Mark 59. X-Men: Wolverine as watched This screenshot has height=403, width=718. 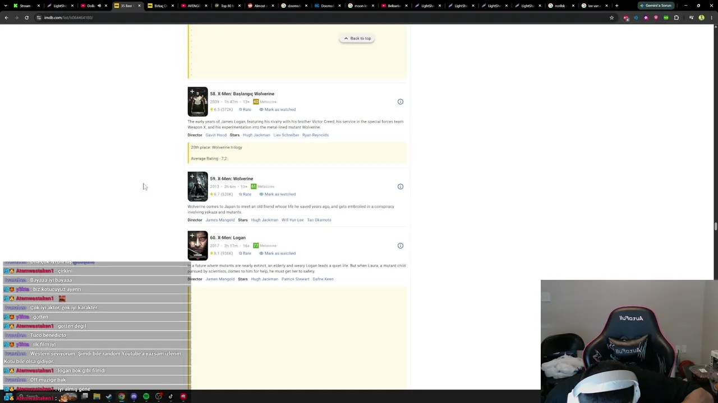(277, 194)
